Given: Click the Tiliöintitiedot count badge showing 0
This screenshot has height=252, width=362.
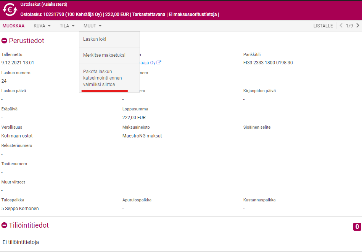Looking at the screenshot, I should [357, 227].
